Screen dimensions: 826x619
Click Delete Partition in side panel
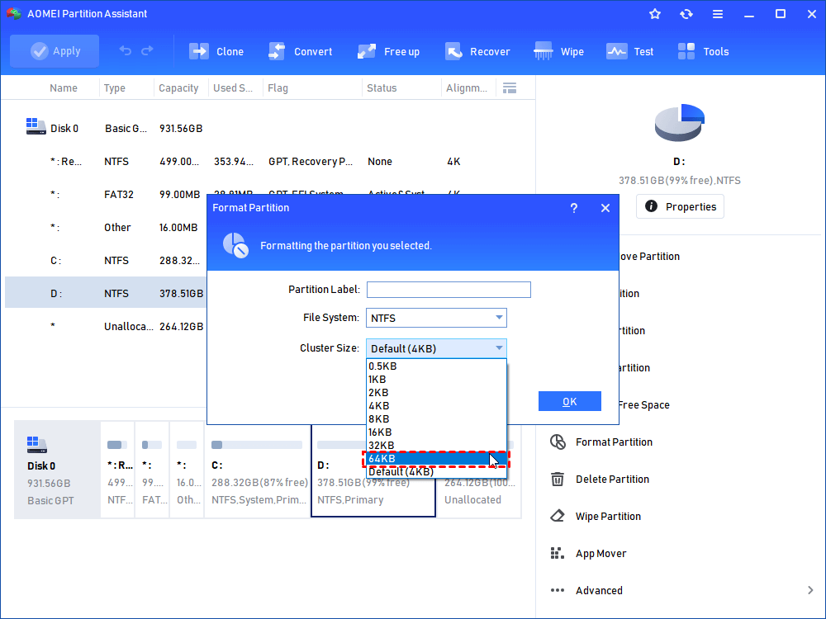click(x=612, y=479)
